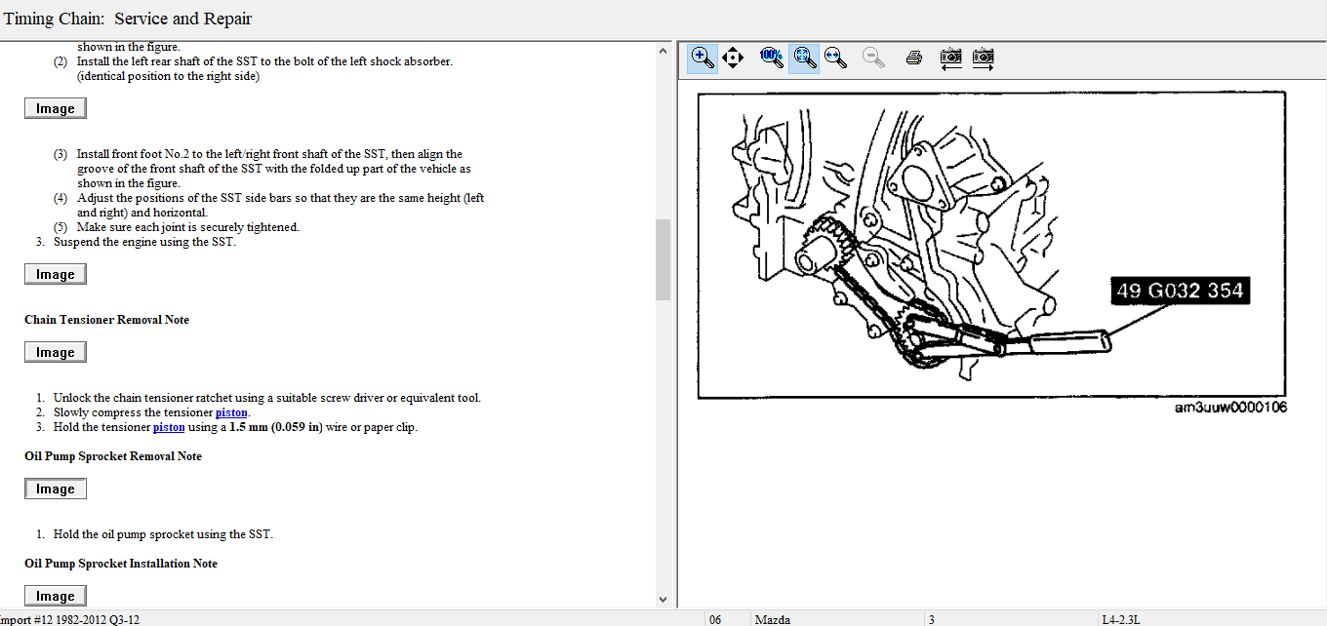Fit the image to width

835,58
